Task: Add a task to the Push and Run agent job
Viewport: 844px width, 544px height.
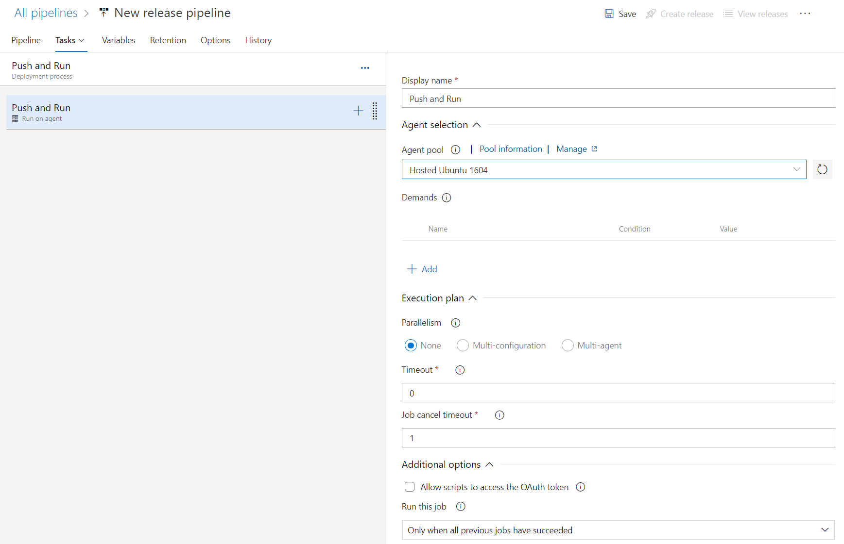Action: (358, 111)
